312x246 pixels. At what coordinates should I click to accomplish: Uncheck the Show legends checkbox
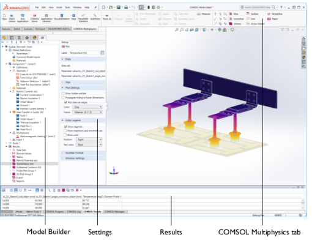[x=65, y=127]
